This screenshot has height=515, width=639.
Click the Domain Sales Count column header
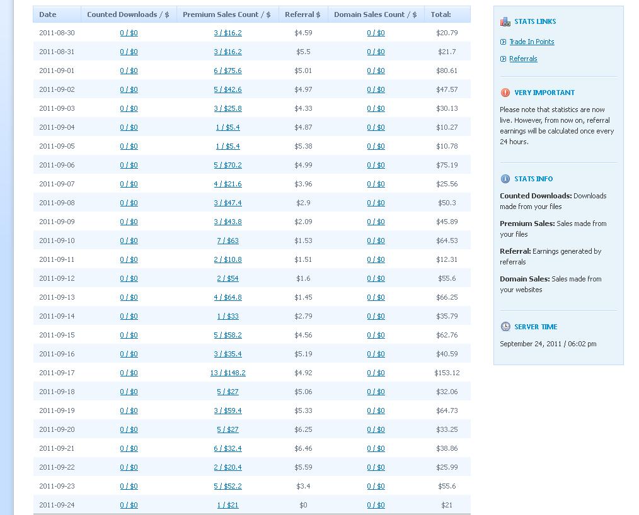coord(375,14)
